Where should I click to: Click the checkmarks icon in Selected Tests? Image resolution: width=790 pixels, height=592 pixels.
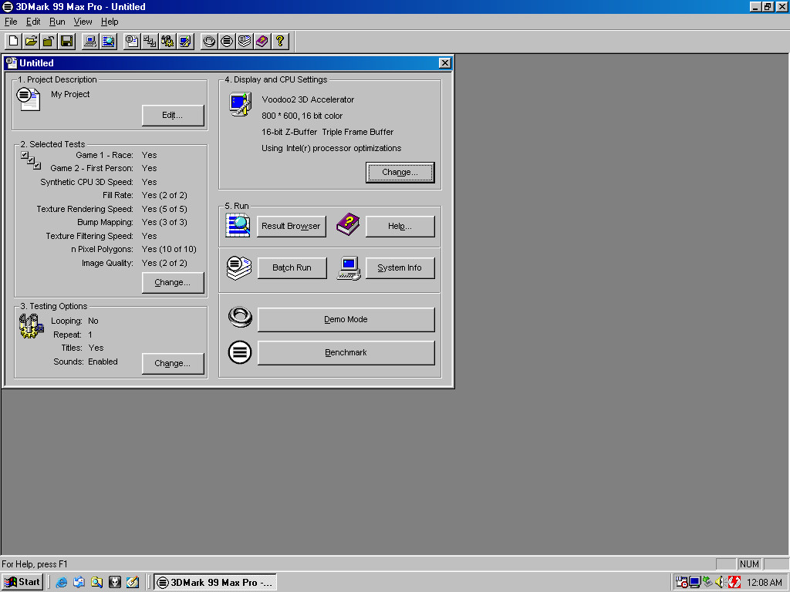pyautogui.click(x=31, y=160)
